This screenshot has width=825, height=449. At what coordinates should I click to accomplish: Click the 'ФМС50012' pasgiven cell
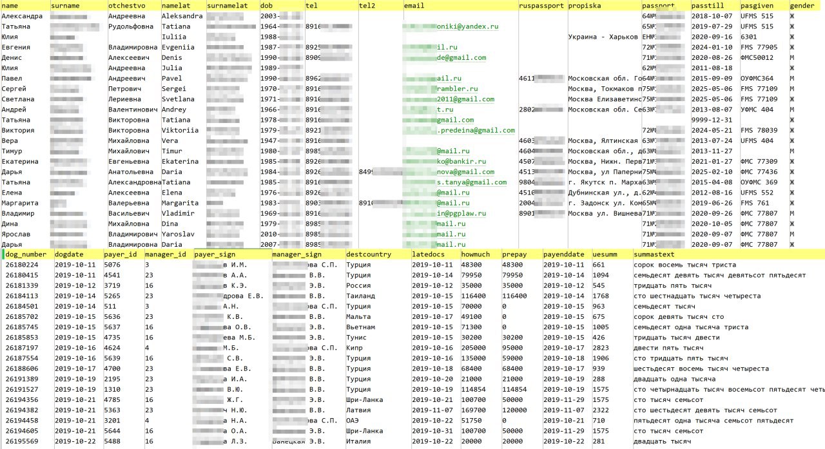coord(757,57)
